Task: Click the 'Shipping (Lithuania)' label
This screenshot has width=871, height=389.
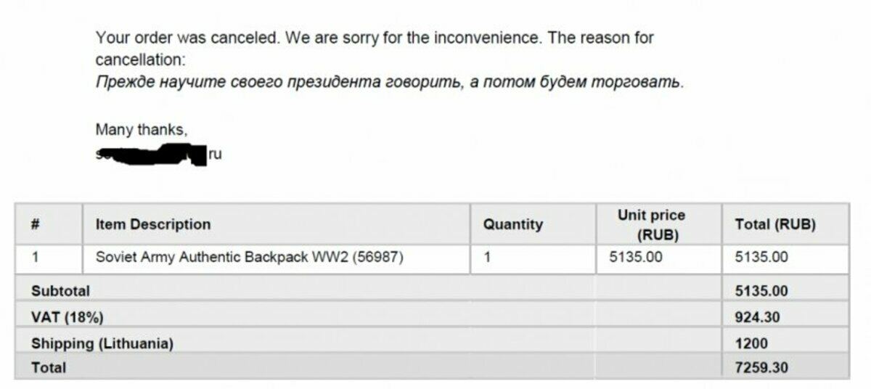Action: [102, 343]
